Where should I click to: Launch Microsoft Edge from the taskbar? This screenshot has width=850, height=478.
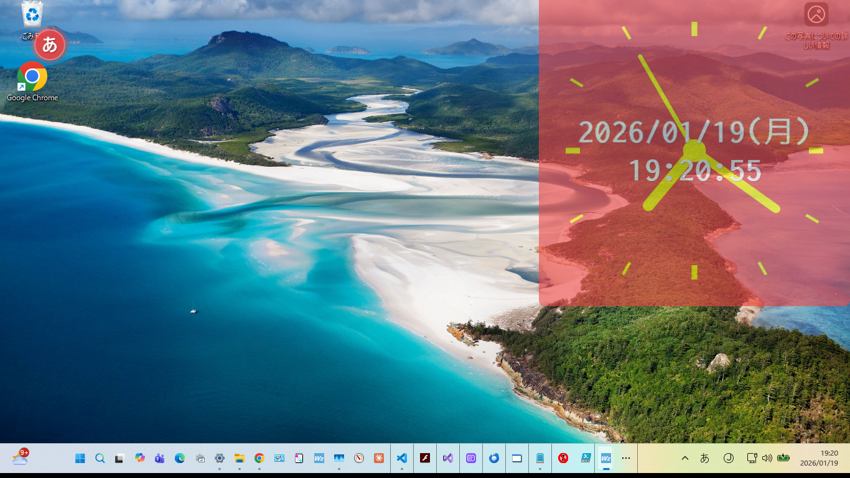[x=180, y=458]
